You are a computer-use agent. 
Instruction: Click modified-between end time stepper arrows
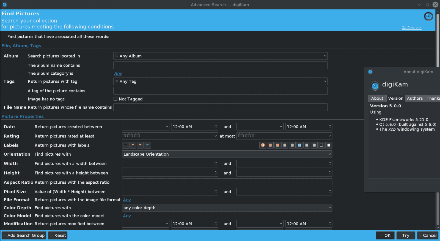330,224
